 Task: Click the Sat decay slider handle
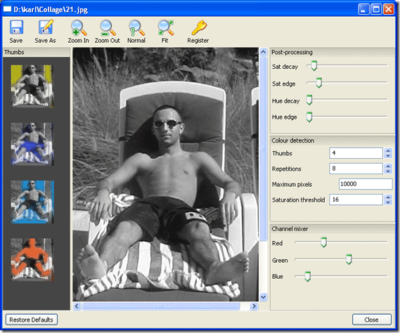pyautogui.click(x=314, y=66)
